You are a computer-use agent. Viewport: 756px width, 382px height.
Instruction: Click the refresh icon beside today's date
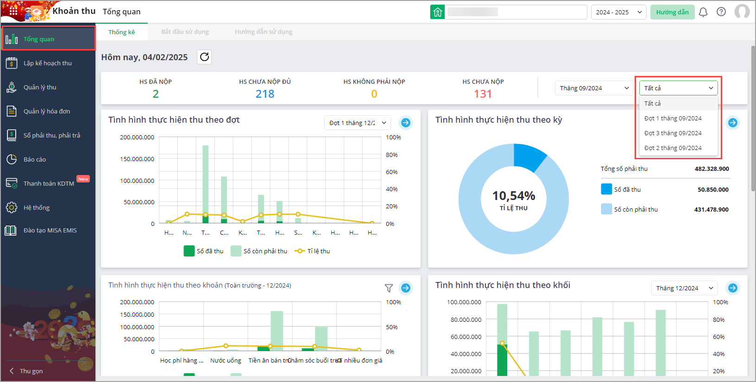204,57
